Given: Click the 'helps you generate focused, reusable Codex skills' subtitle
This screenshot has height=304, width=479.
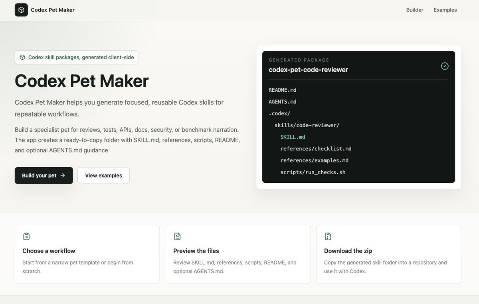Looking at the screenshot, I should point(119,108).
